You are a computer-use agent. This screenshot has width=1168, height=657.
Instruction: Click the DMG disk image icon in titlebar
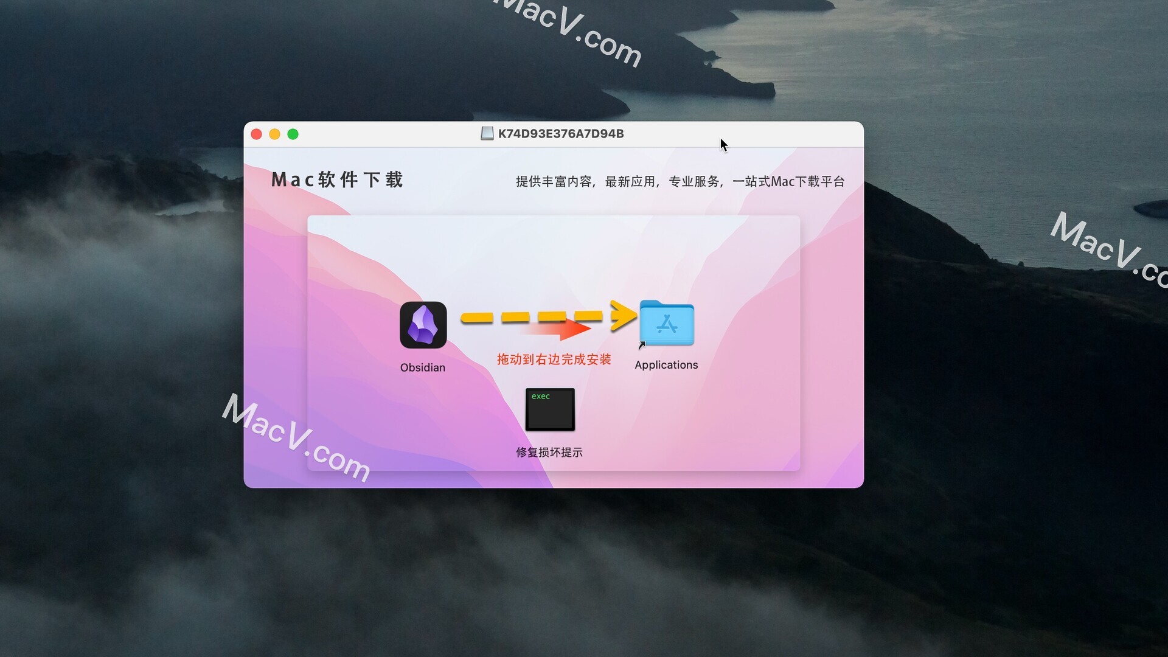coord(487,133)
